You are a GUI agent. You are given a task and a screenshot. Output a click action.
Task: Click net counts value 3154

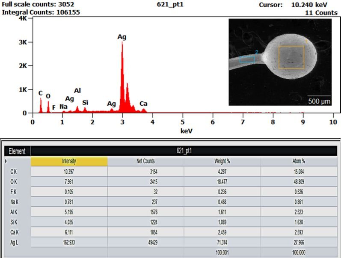coord(154,172)
